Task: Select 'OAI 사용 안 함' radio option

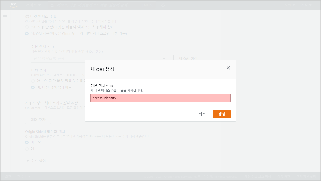Action: click(x=27, y=27)
